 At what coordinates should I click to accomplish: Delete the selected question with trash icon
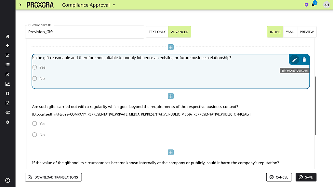click(x=304, y=60)
